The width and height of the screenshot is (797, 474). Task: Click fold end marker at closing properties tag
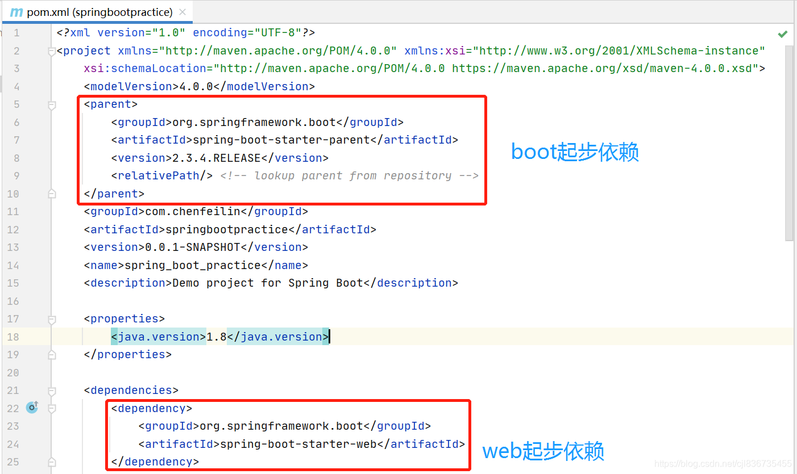[x=52, y=355]
